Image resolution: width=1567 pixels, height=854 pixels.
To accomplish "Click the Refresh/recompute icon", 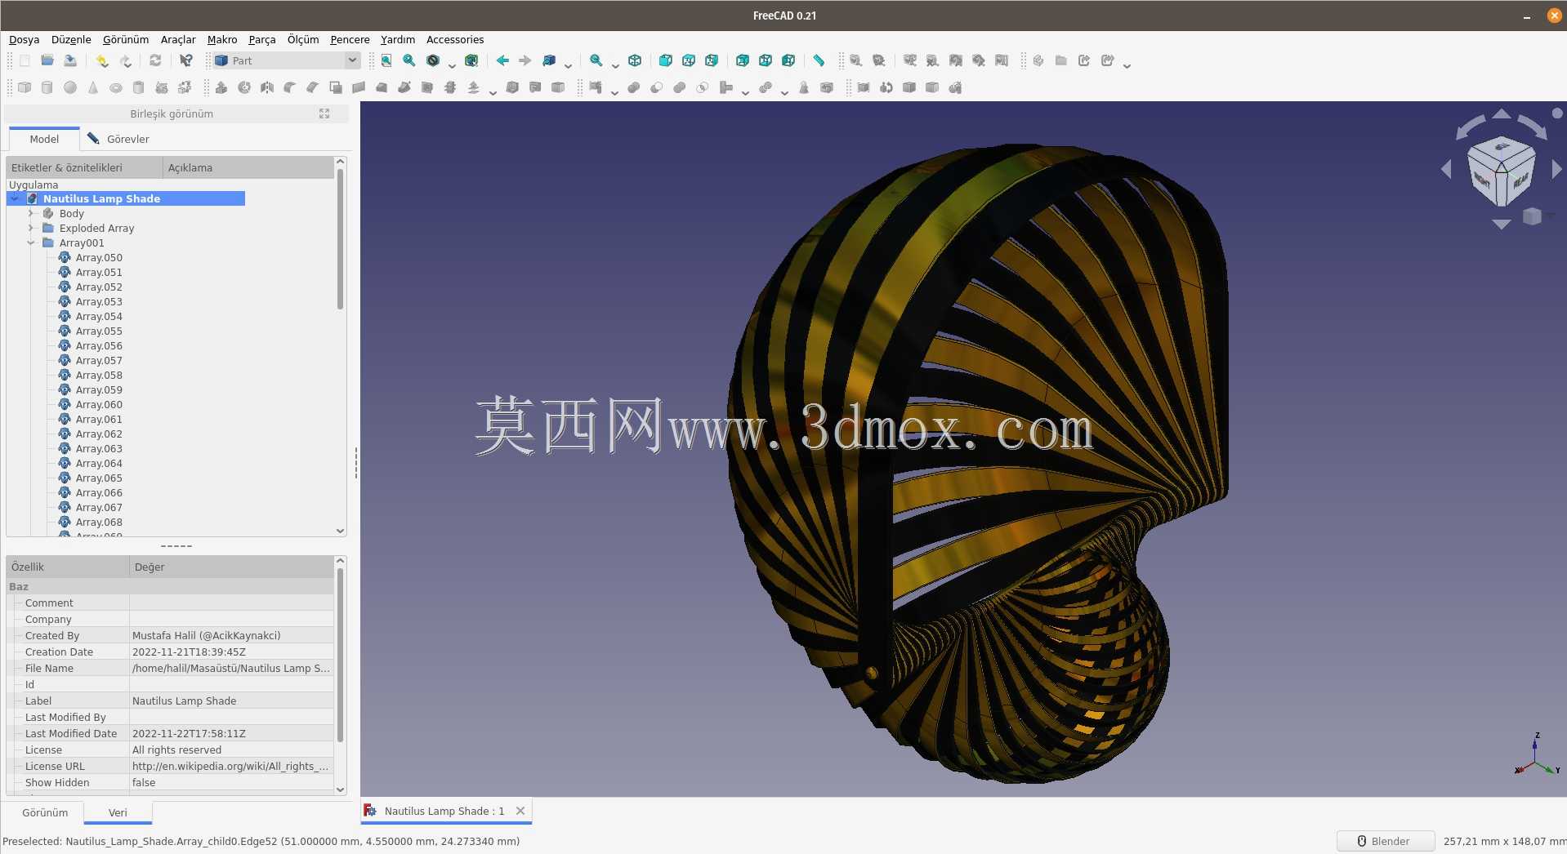I will 154,60.
